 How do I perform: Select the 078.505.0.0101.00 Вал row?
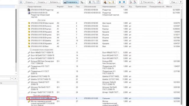[x=100, y=46]
